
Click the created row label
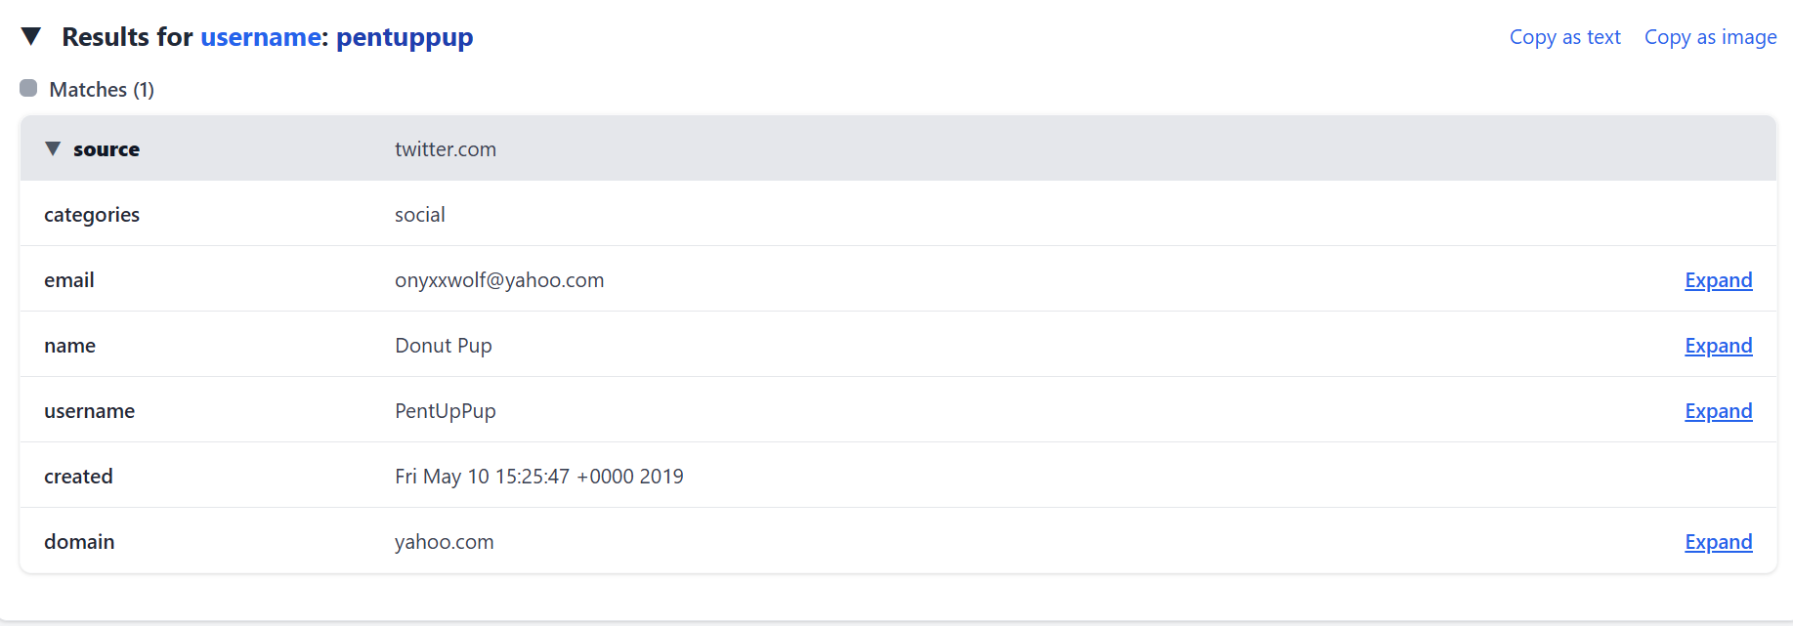pyautogui.click(x=78, y=477)
